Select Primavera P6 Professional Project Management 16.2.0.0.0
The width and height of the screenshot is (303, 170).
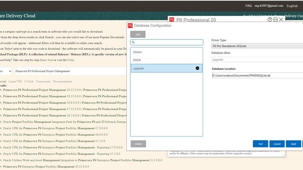pos(65,115)
